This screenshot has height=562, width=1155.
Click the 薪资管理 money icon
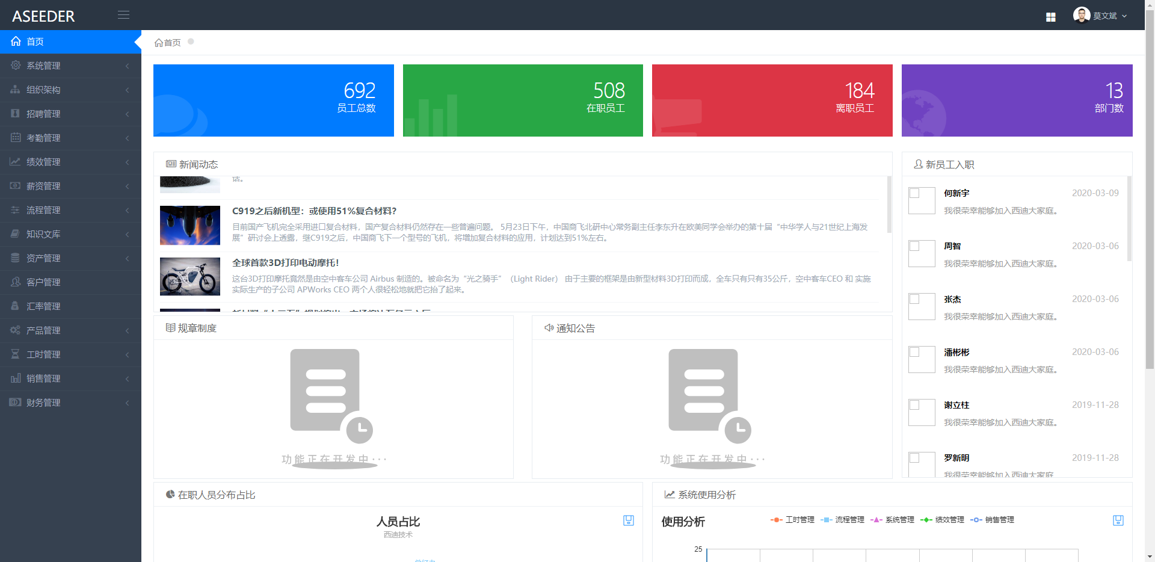[x=16, y=185]
